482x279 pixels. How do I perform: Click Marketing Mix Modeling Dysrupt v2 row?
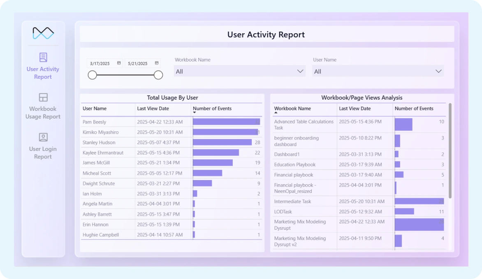click(x=359, y=241)
